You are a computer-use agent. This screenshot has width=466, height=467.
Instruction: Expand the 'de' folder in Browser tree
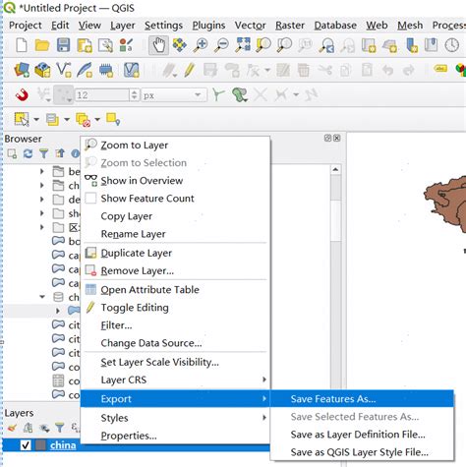click(42, 199)
